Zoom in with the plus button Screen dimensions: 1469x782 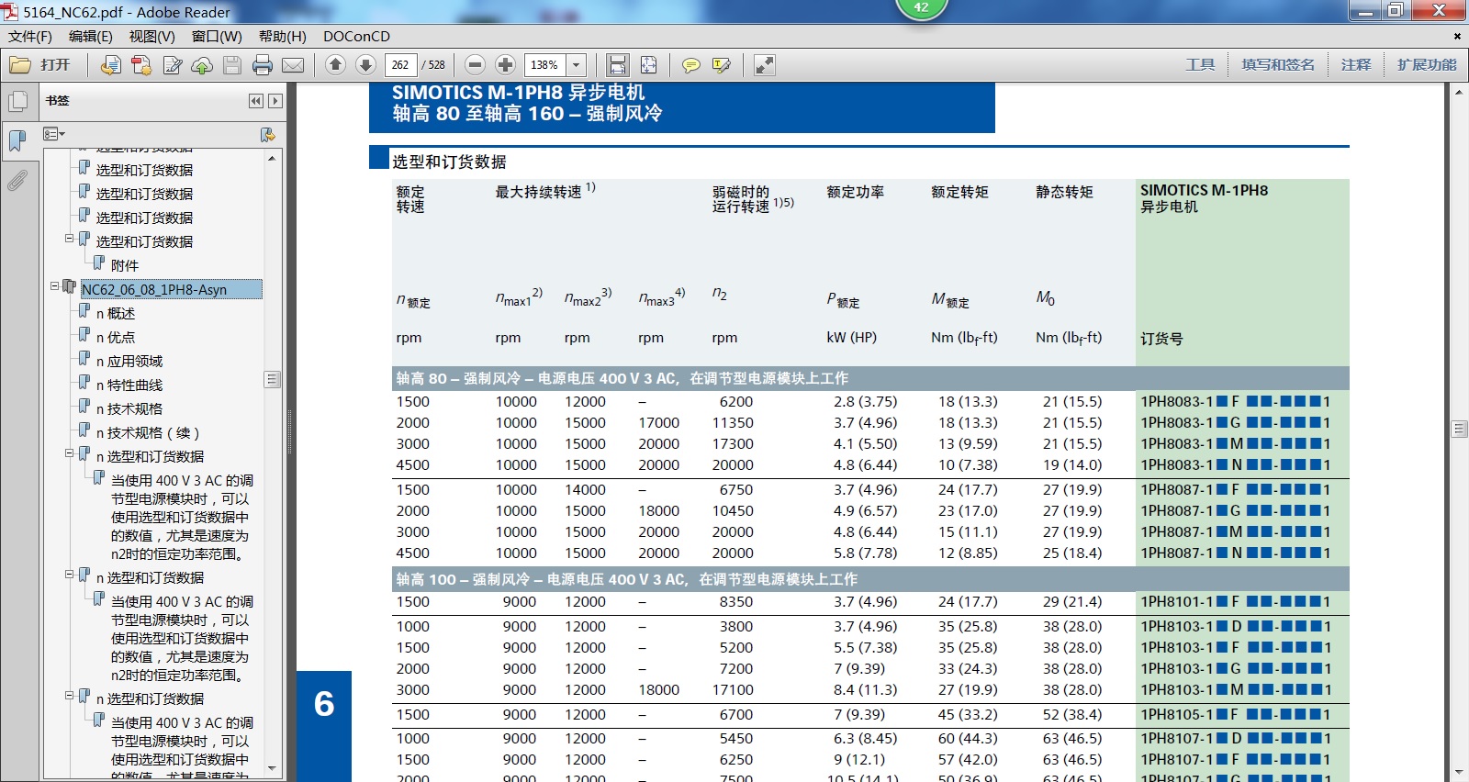[x=505, y=64]
